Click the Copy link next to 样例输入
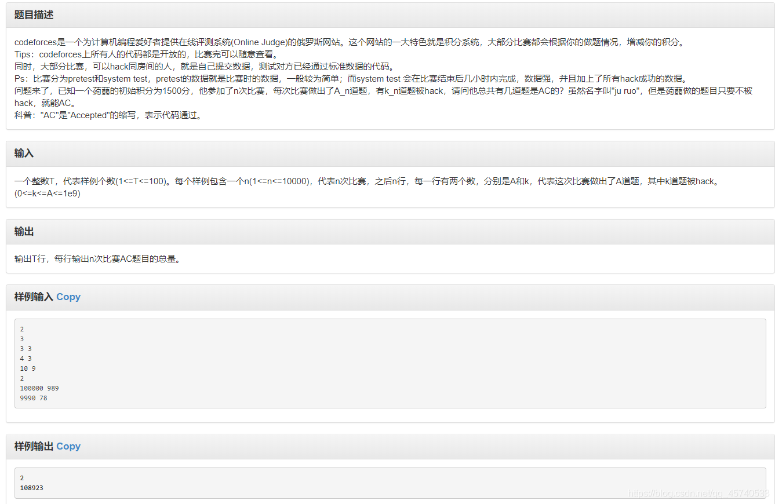This screenshot has height=504, width=775. 68,297
